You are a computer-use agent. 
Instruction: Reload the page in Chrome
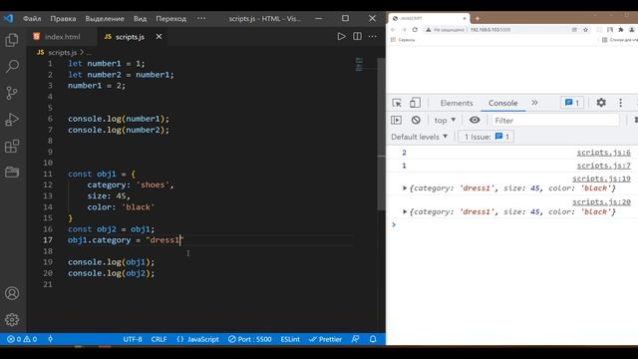(x=415, y=30)
